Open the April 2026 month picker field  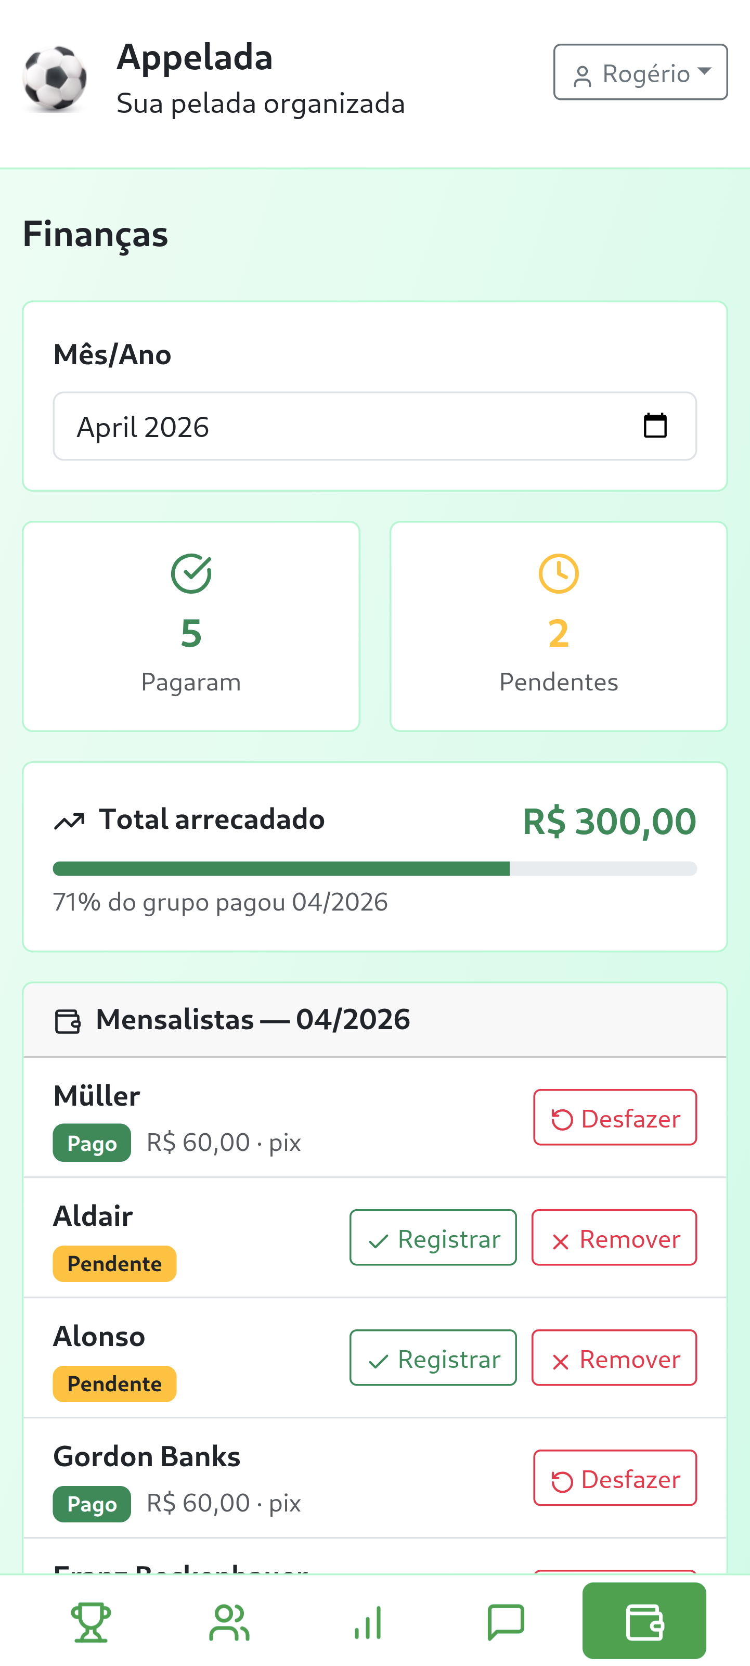tap(349, 427)
